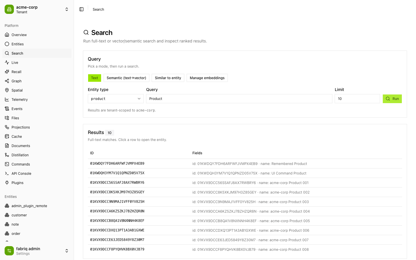Open the Plugins plug icon
The height and width of the screenshot is (260, 416).
[7, 183]
